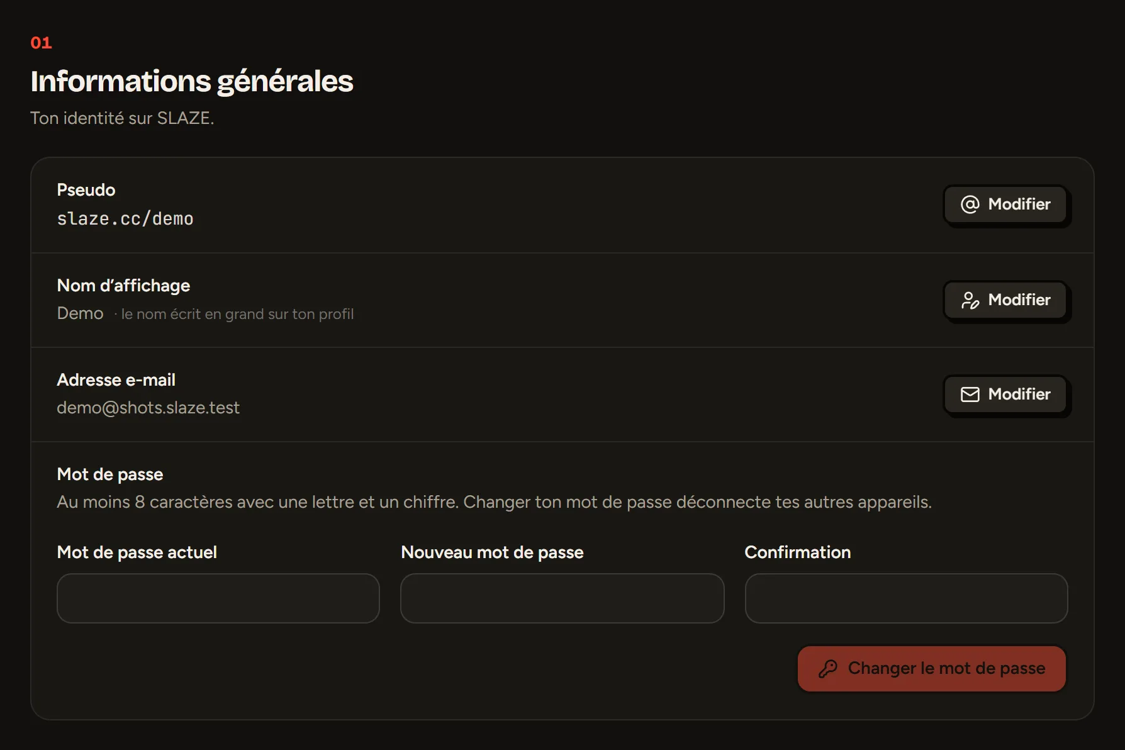Screen dimensions: 1125x750
Task: Focus the Mot de passe actuel field
Action: coord(218,598)
